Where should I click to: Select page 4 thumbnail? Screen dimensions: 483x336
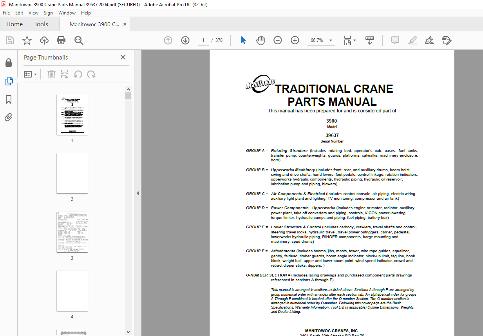pos(72,291)
